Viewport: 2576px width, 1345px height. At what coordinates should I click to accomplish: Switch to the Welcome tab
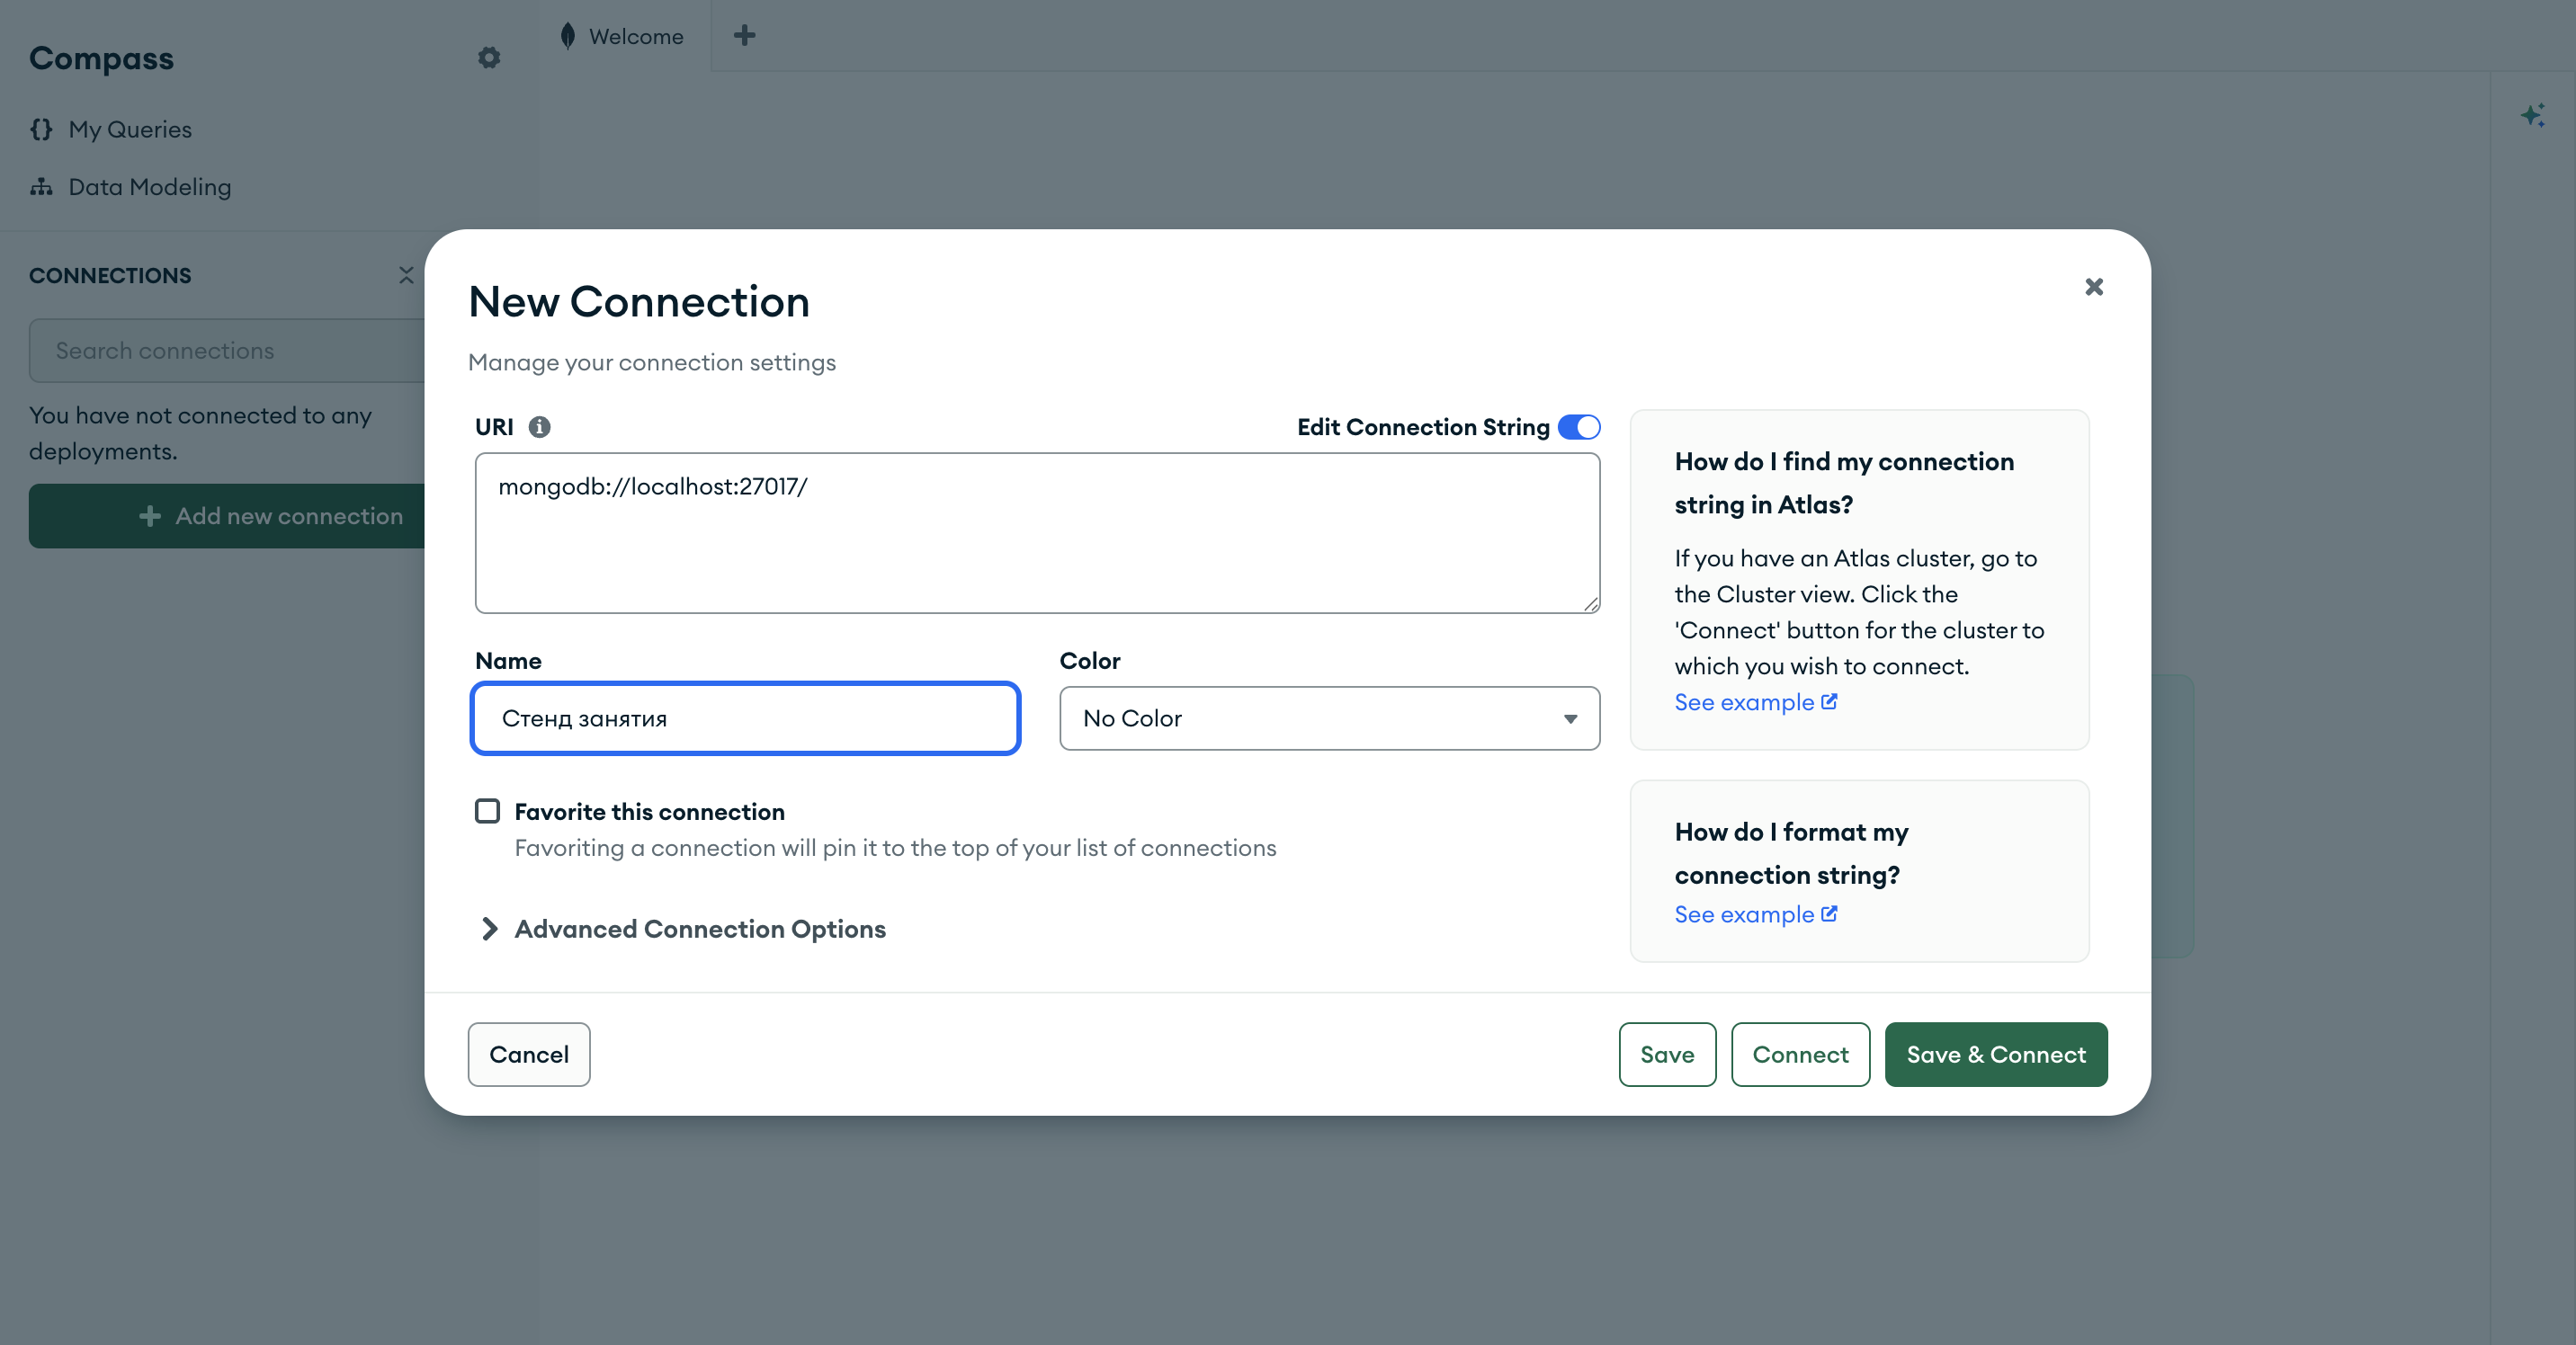pyautogui.click(x=624, y=36)
